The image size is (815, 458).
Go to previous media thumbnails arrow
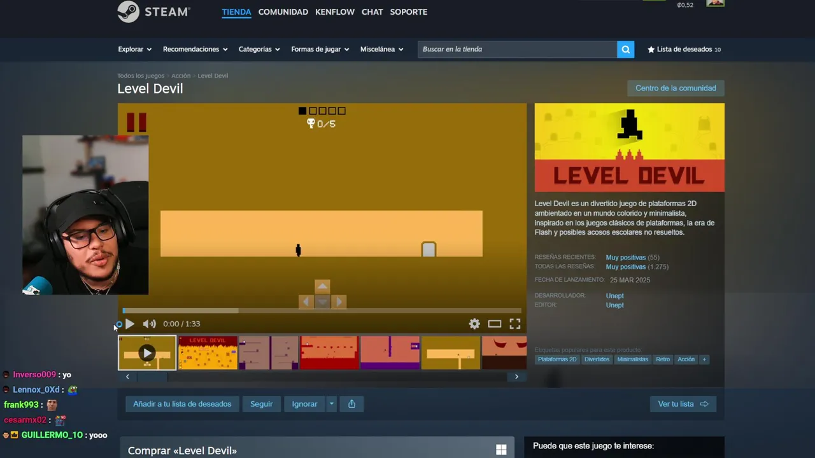[x=127, y=377]
